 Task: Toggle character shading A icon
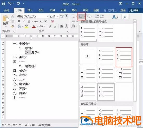(62, 26)
